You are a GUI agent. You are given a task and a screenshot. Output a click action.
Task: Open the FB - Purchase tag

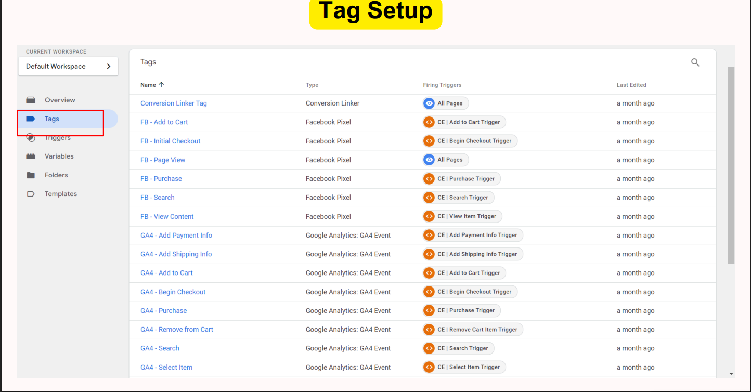161,179
